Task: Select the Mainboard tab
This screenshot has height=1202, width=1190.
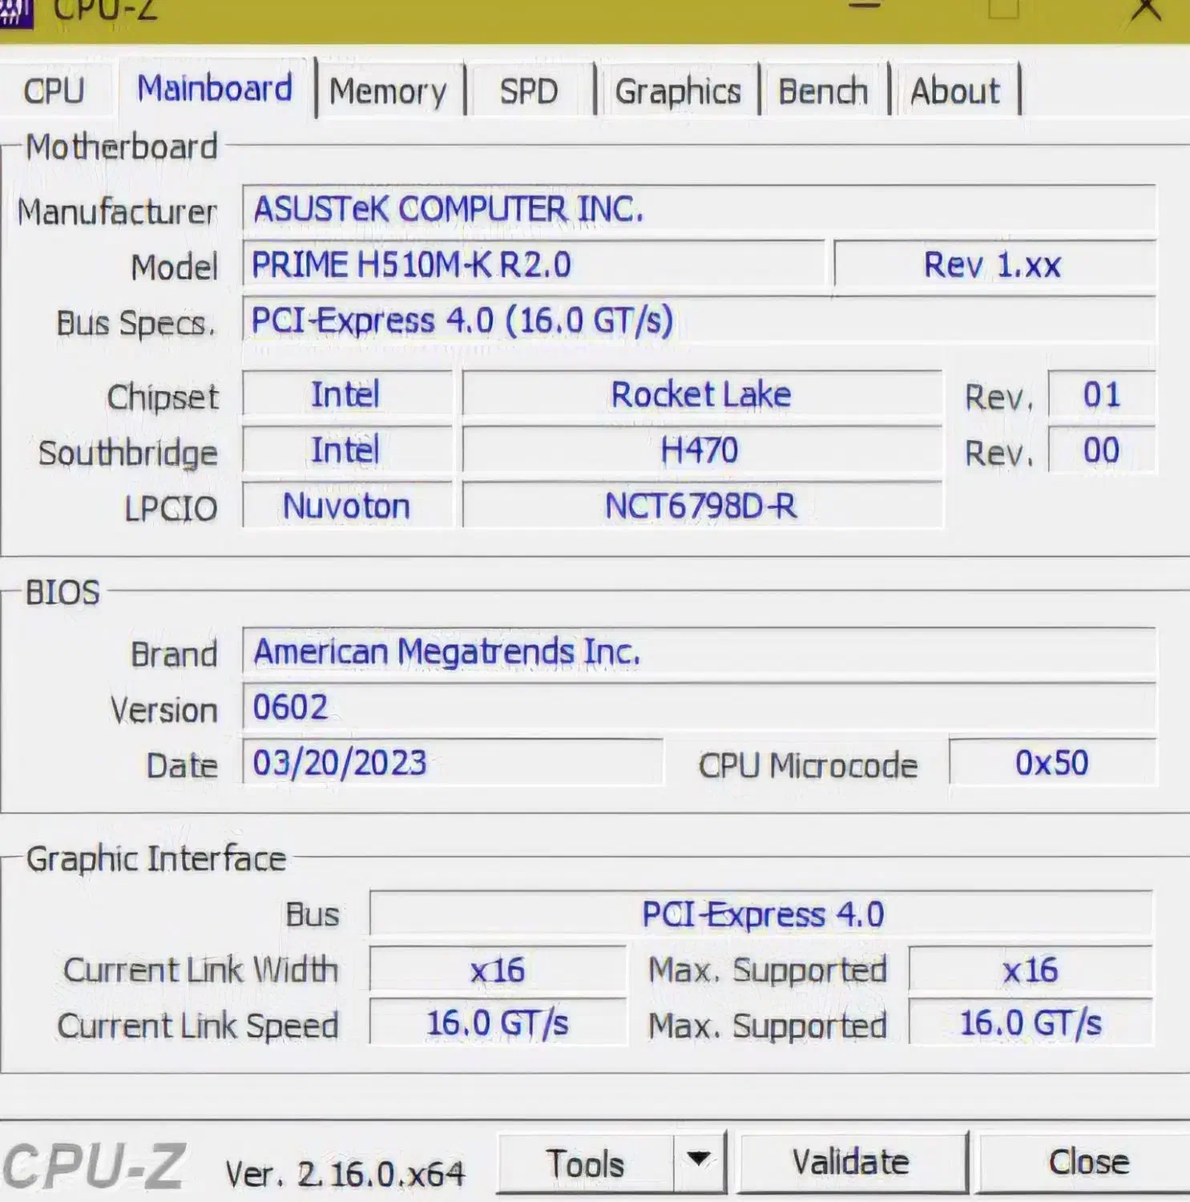Action: point(215,88)
